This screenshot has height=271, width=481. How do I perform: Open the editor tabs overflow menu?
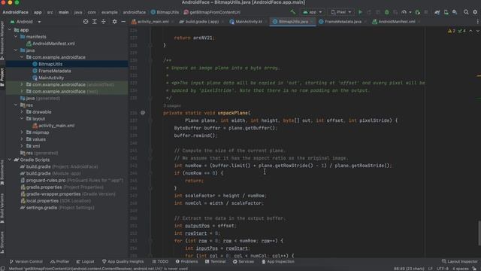[x=478, y=22]
